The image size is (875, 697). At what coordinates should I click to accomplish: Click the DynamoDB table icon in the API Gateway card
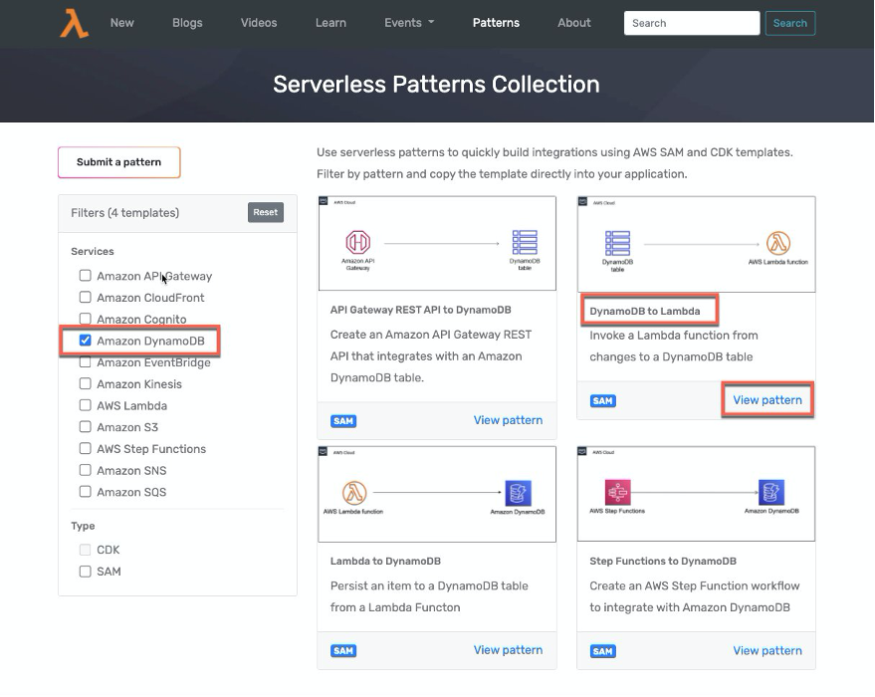525,242
